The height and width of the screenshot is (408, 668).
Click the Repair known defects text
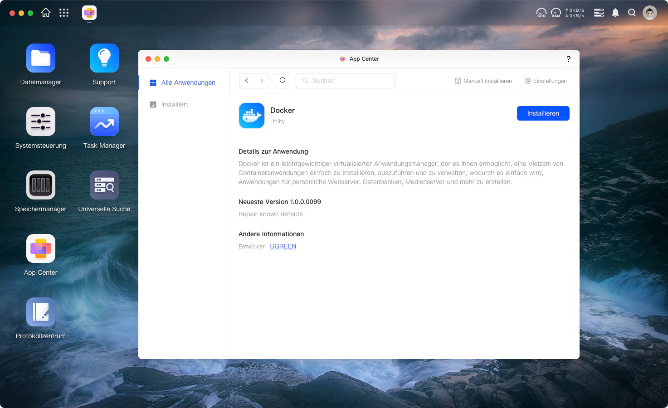(x=271, y=214)
